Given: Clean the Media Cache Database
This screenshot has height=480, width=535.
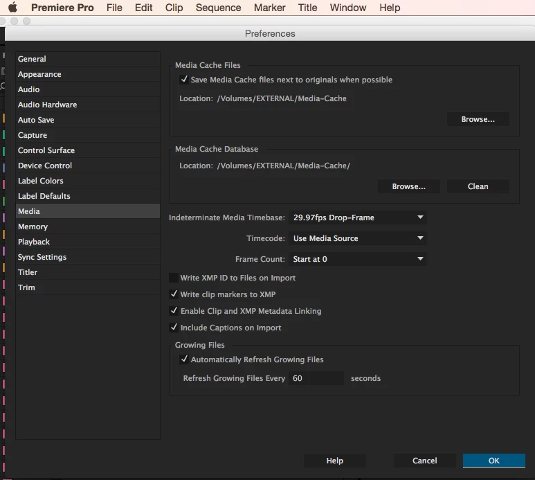Looking at the screenshot, I should (x=478, y=186).
